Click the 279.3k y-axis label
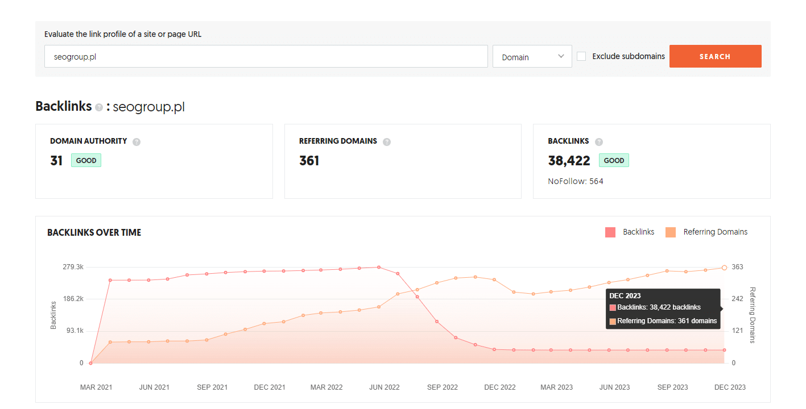Image resolution: width=806 pixels, height=409 pixels. tap(73, 267)
